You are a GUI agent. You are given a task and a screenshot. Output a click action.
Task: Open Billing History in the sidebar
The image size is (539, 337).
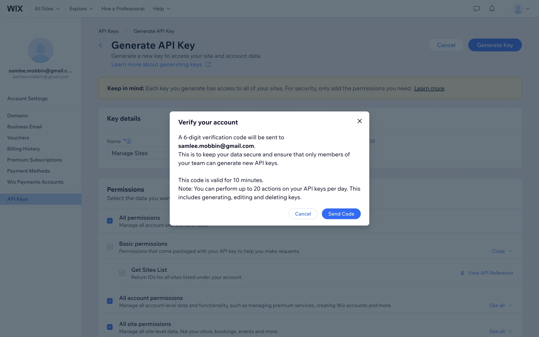click(x=24, y=149)
